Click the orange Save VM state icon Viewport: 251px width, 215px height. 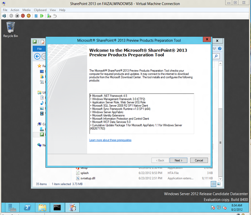pos(29,16)
